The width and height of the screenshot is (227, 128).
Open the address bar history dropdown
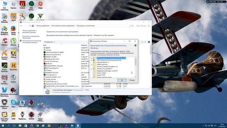pos(130,26)
